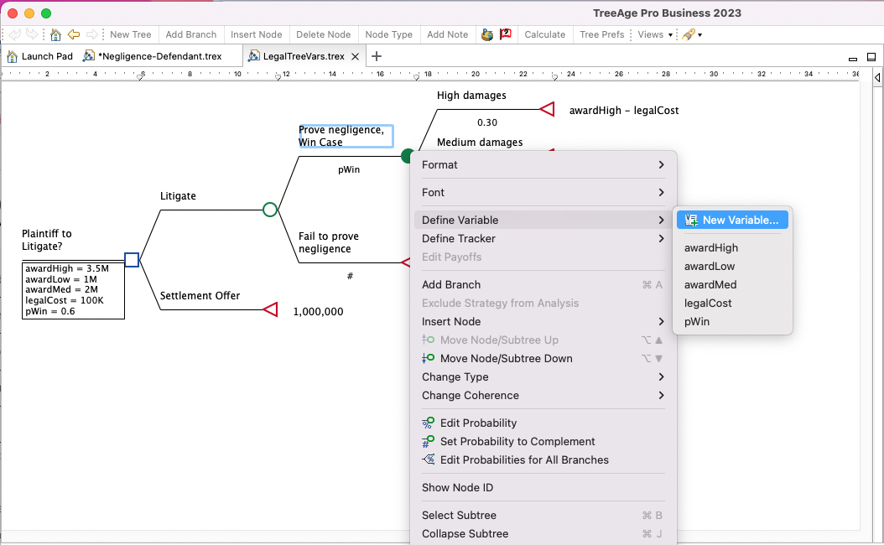Close the LegalTreeVars.trex tab

[x=355, y=56]
